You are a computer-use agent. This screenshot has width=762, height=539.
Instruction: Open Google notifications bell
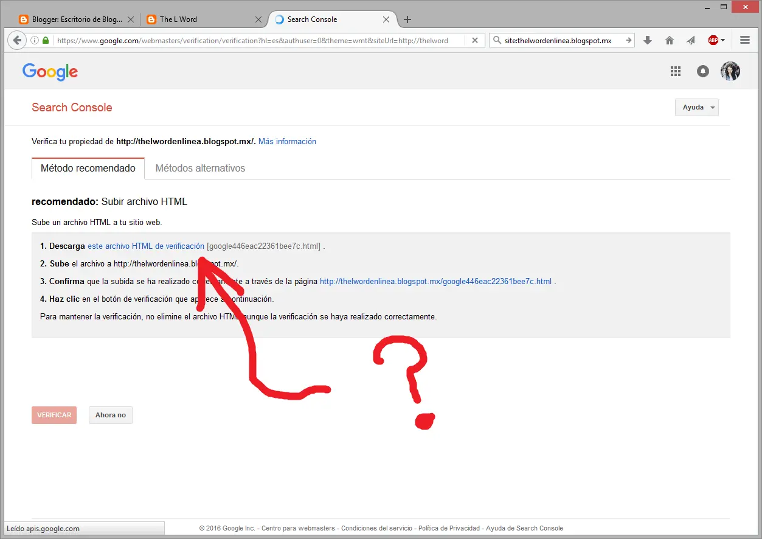703,71
